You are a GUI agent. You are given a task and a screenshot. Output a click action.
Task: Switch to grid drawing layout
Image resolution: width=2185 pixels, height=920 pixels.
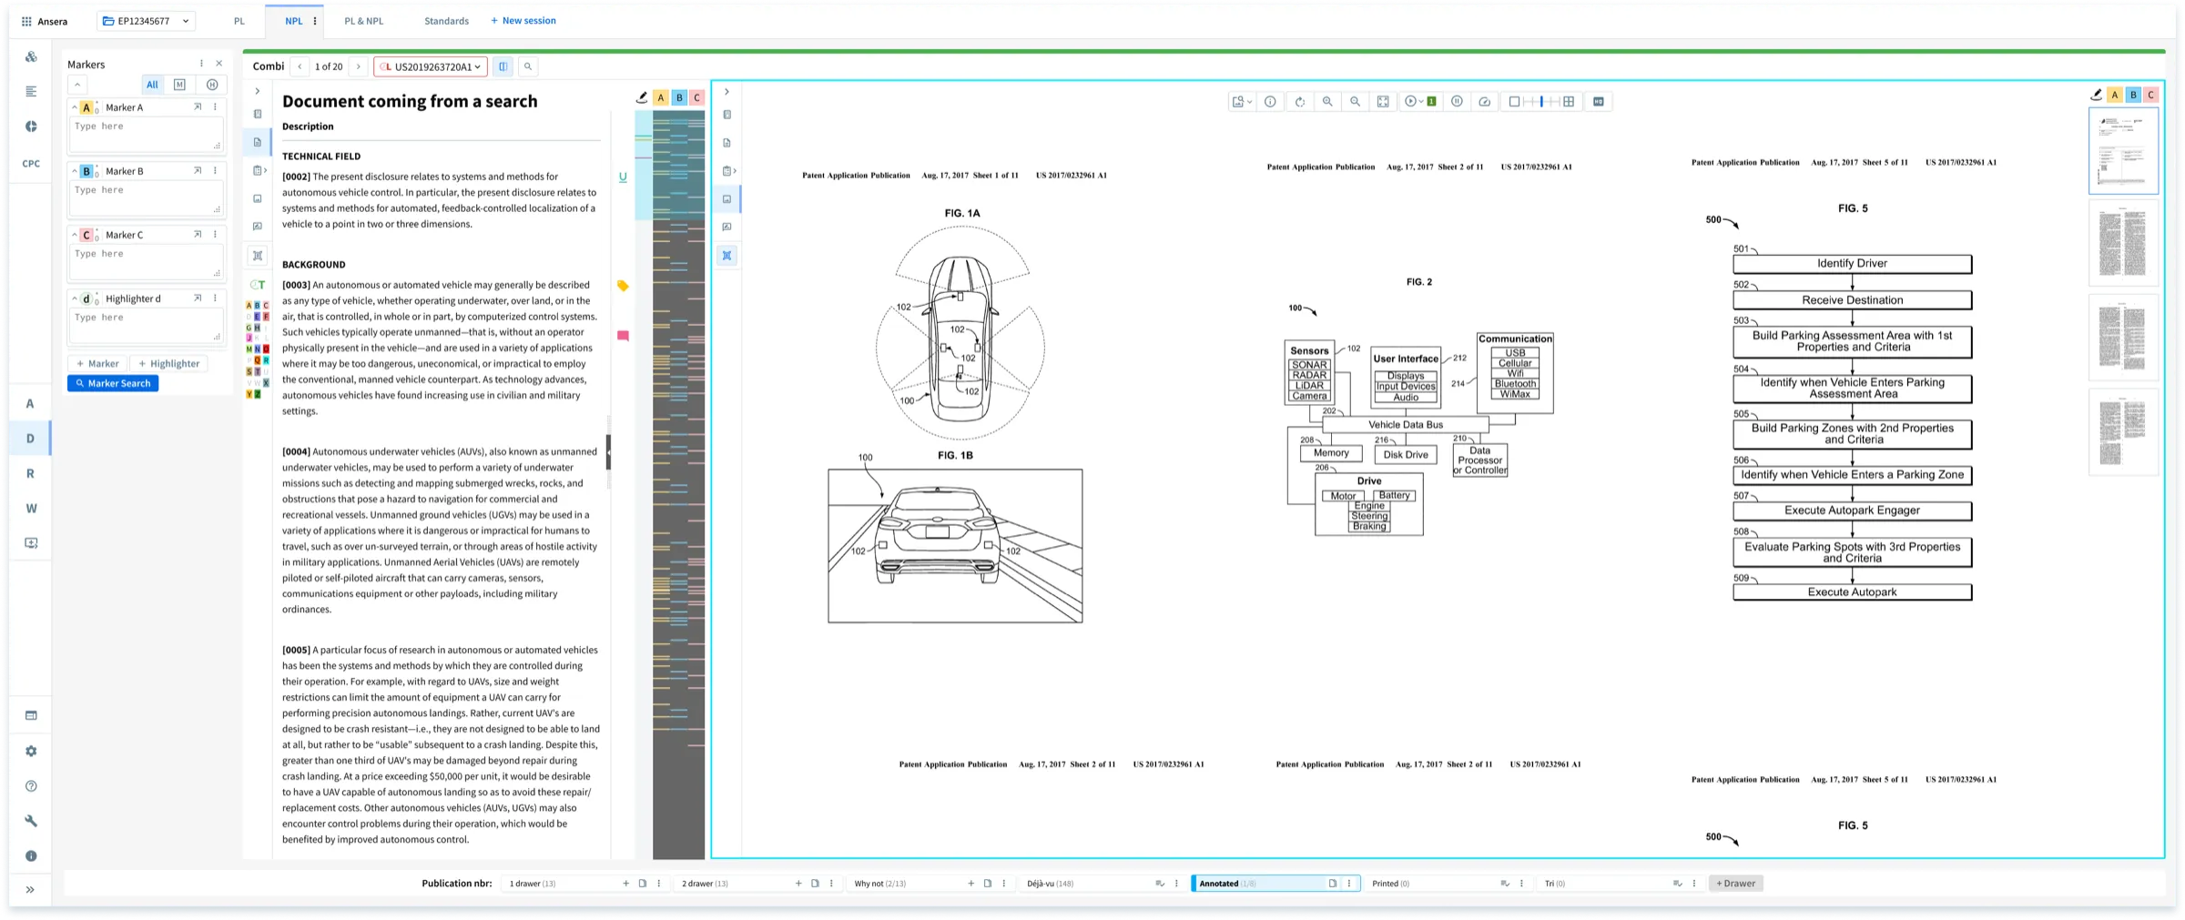[1569, 102]
